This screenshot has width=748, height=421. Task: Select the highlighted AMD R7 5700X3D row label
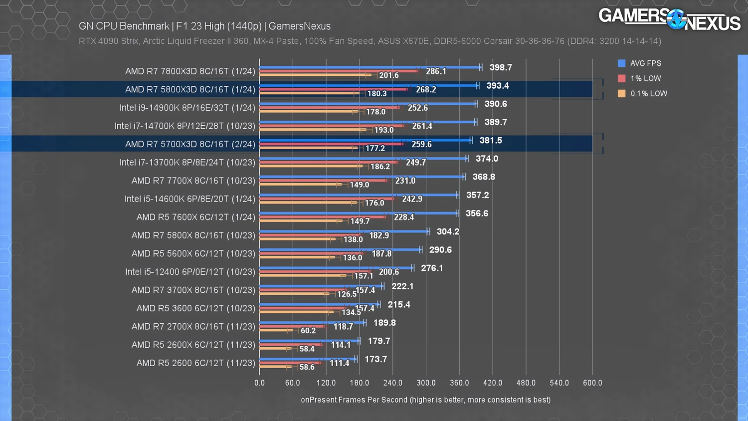click(190, 144)
